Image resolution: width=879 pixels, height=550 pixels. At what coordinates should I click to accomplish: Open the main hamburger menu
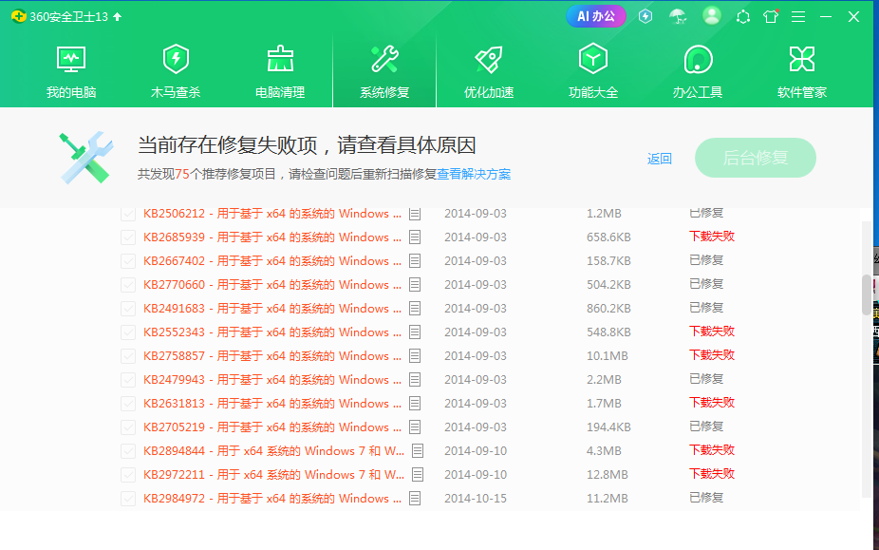(x=798, y=16)
